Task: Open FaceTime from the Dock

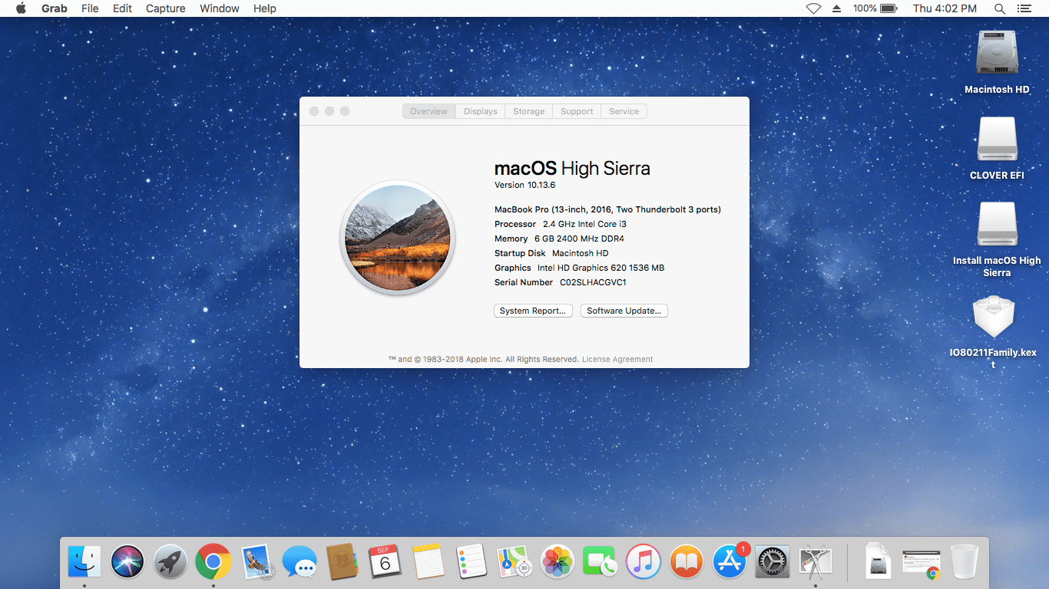Action: pyautogui.click(x=601, y=562)
